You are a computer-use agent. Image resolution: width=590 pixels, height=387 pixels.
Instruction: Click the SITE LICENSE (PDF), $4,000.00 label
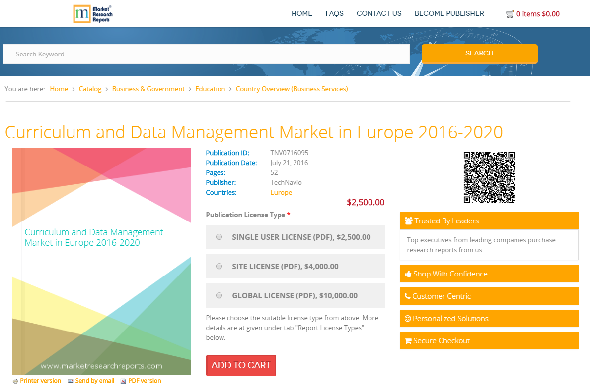[285, 267]
